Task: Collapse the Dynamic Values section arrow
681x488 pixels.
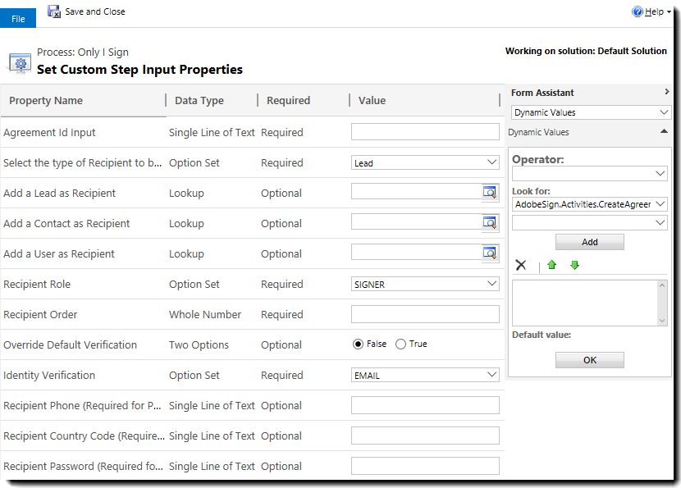Action: coord(664,132)
